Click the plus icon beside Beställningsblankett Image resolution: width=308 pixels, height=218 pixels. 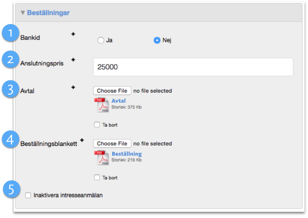pos(82,140)
